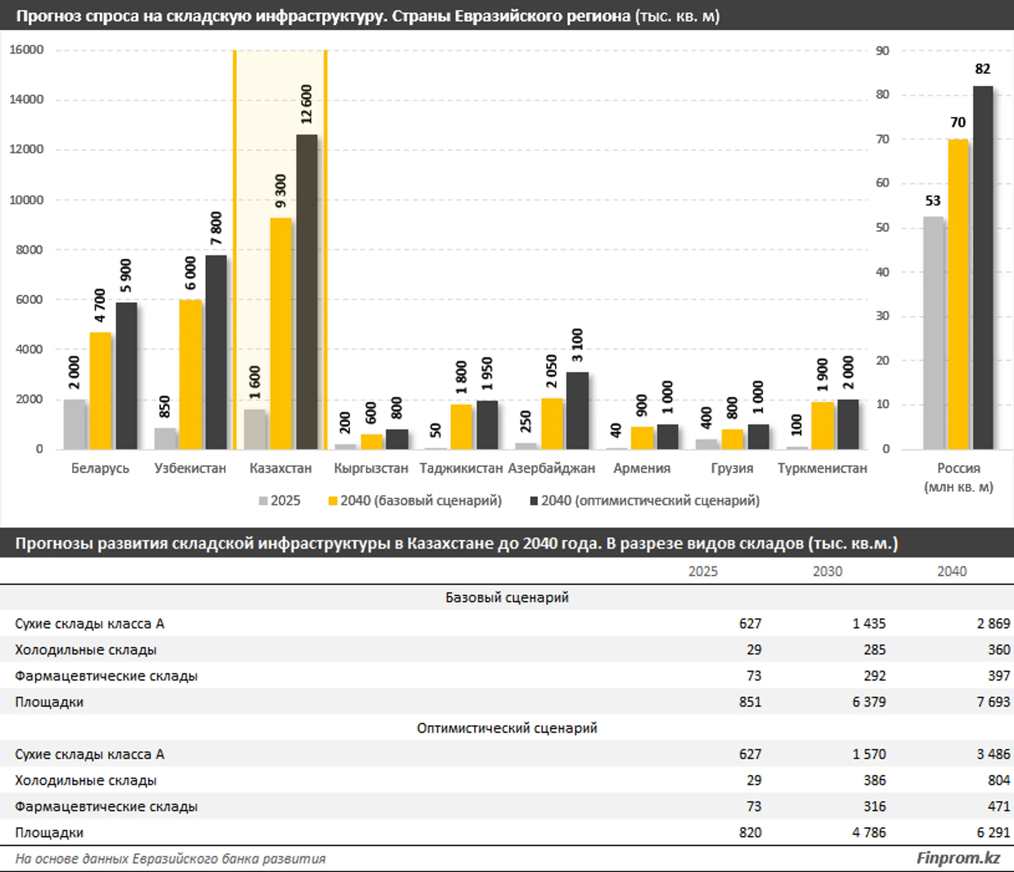Click the yellow 2040 base scenario legend swatch
Screen dimensions: 1014x872
click(333, 501)
